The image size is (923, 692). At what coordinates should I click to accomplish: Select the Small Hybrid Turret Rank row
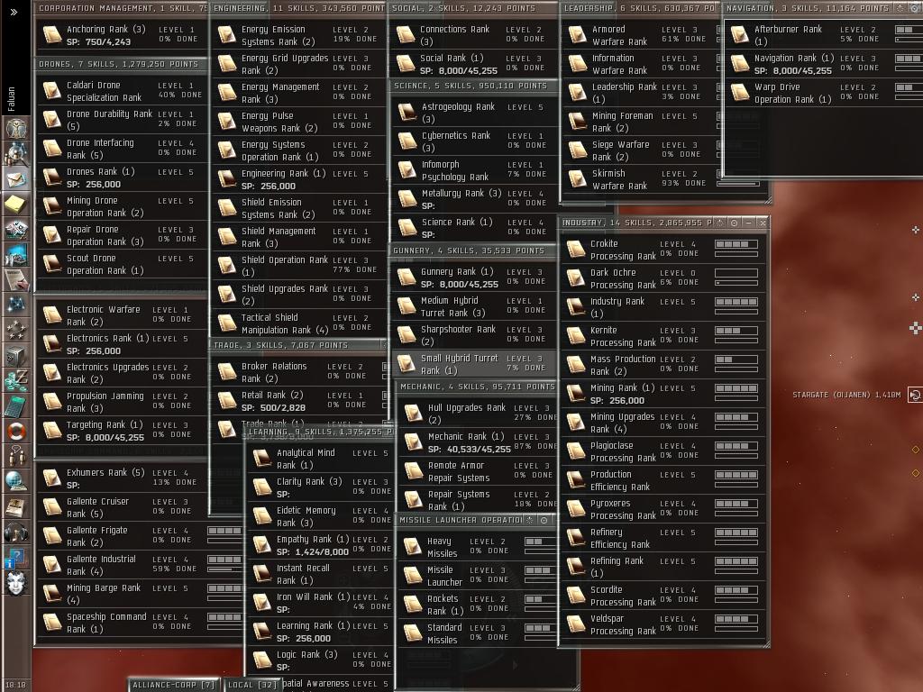point(474,364)
